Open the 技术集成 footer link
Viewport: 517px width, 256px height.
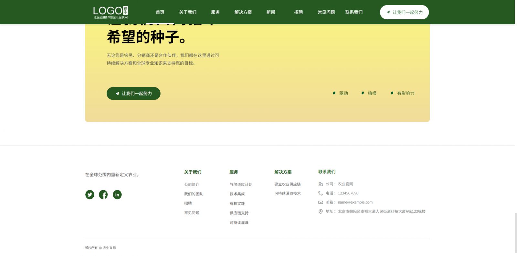[237, 194]
